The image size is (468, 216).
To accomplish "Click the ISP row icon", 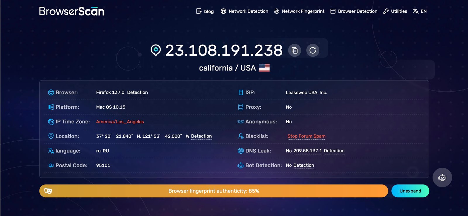I will click(241, 92).
